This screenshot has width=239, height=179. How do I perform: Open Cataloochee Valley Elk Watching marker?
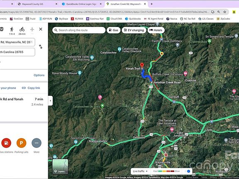pos(92,58)
